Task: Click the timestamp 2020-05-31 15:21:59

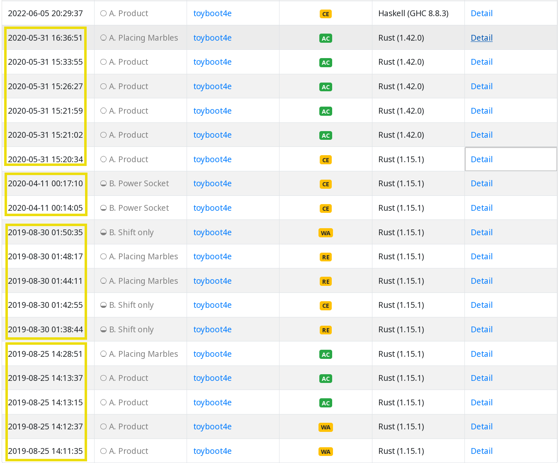Action: pos(46,111)
